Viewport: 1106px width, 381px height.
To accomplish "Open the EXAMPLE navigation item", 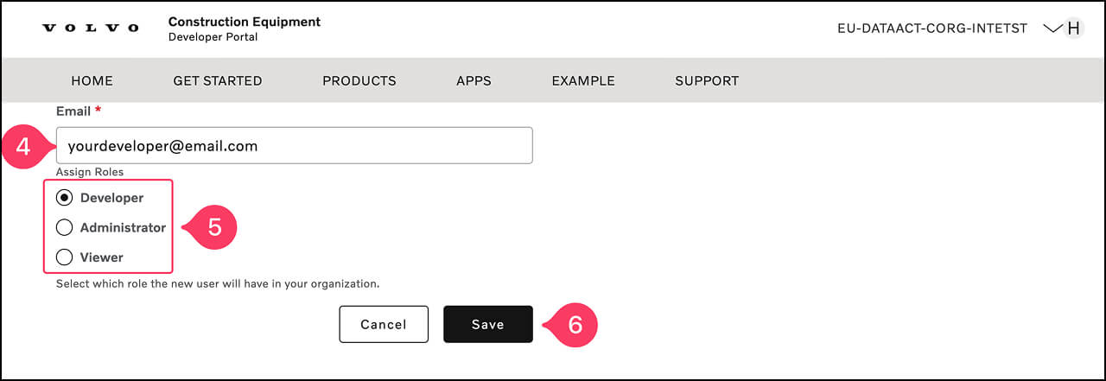I will click(583, 81).
